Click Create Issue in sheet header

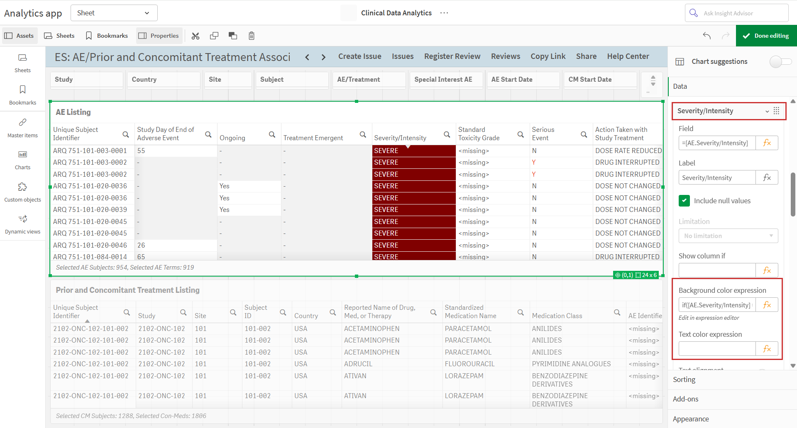[359, 56]
